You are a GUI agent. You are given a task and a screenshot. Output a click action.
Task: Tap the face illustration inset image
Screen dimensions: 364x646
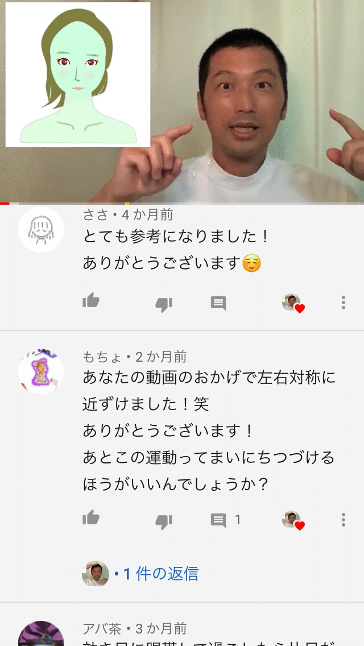[x=78, y=74]
